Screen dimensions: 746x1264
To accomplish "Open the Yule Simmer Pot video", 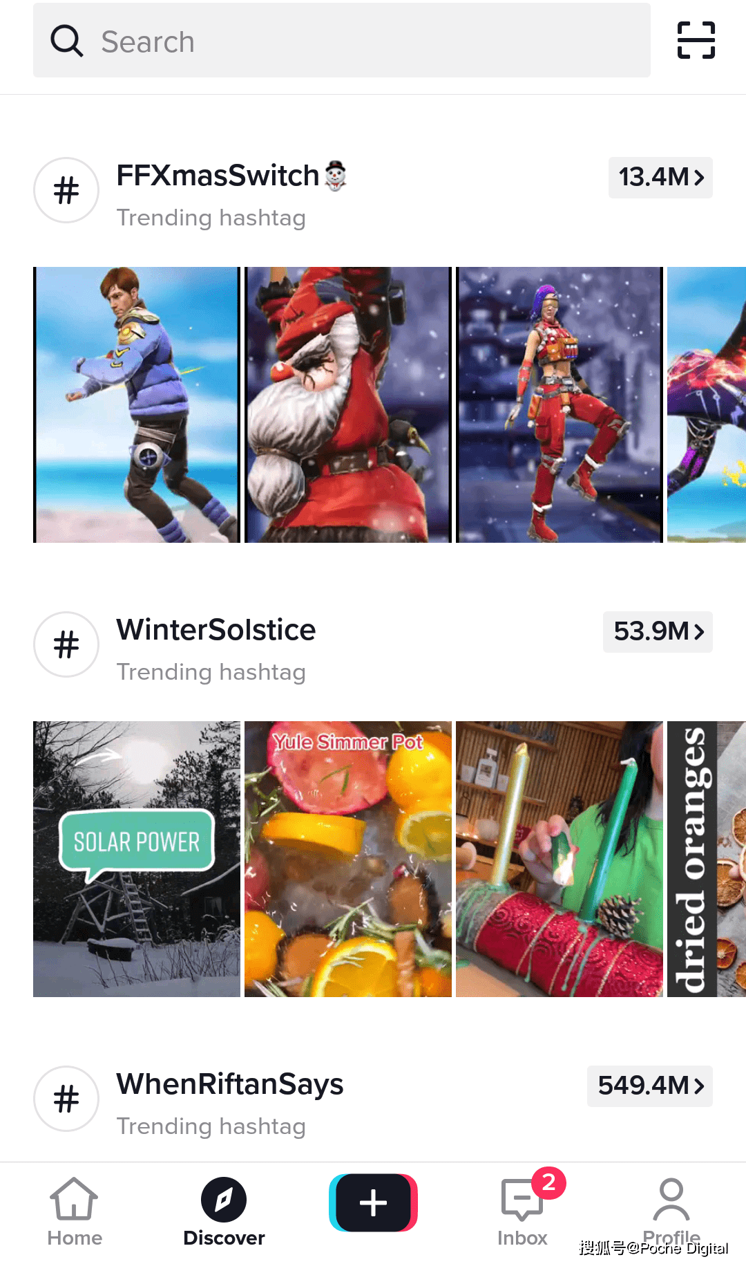I will 348,859.
